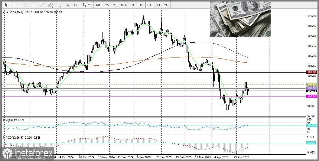
Task: Click the 106.35 price axis label
Action: [312, 46]
